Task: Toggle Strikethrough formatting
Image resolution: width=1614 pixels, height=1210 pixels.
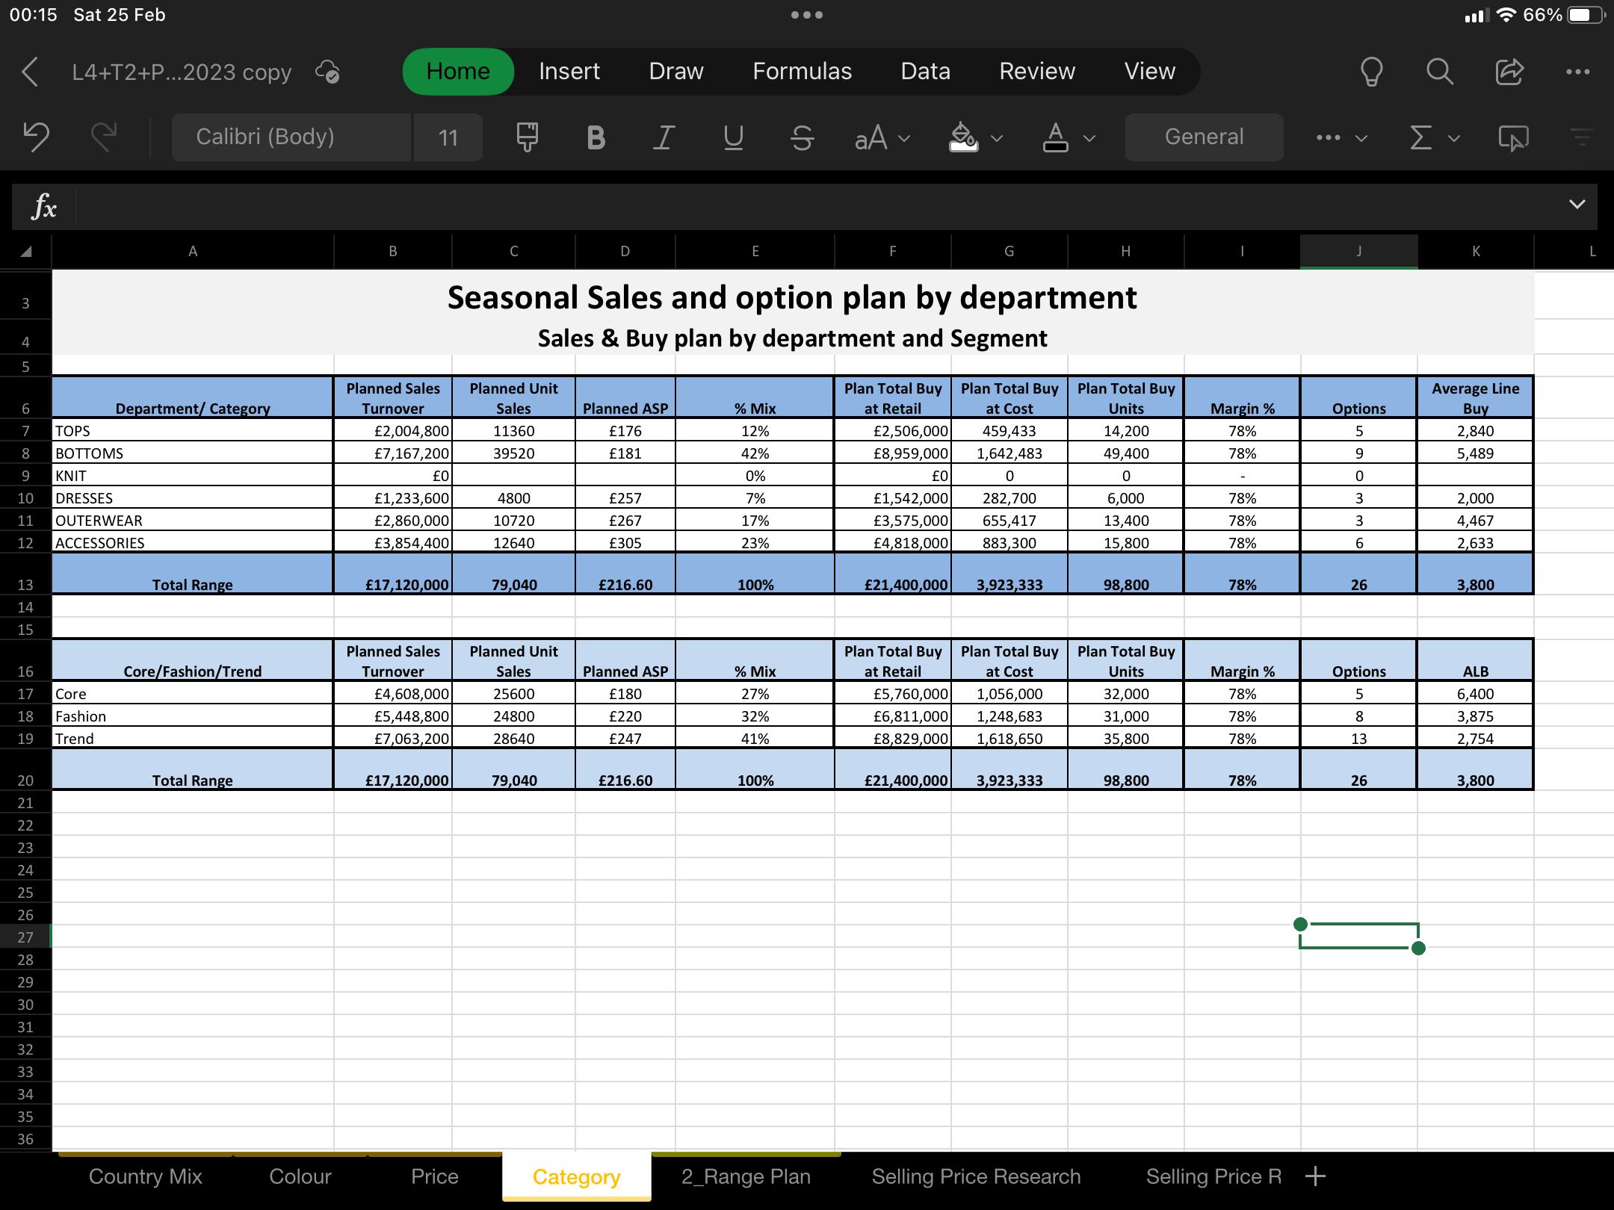Action: [802, 137]
